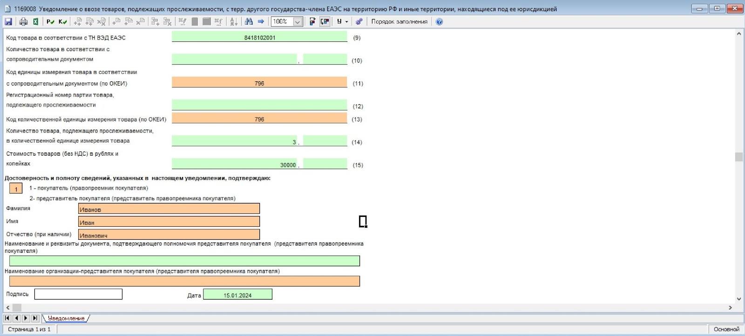Click the vertical scrollbar thumb
This screenshot has width=745, height=336.
coord(739,157)
